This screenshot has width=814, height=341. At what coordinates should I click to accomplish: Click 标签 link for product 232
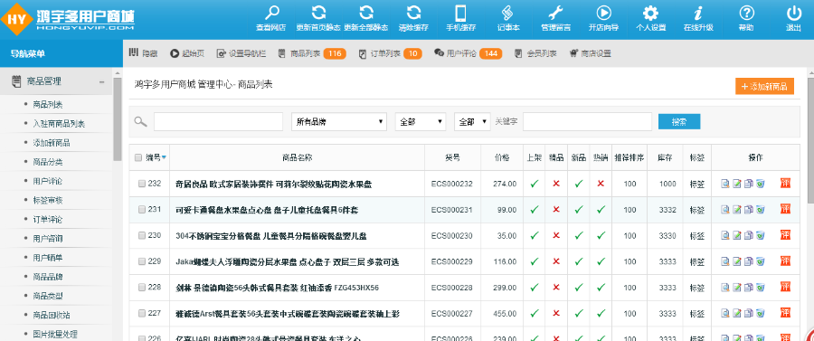pyautogui.click(x=696, y=184)
